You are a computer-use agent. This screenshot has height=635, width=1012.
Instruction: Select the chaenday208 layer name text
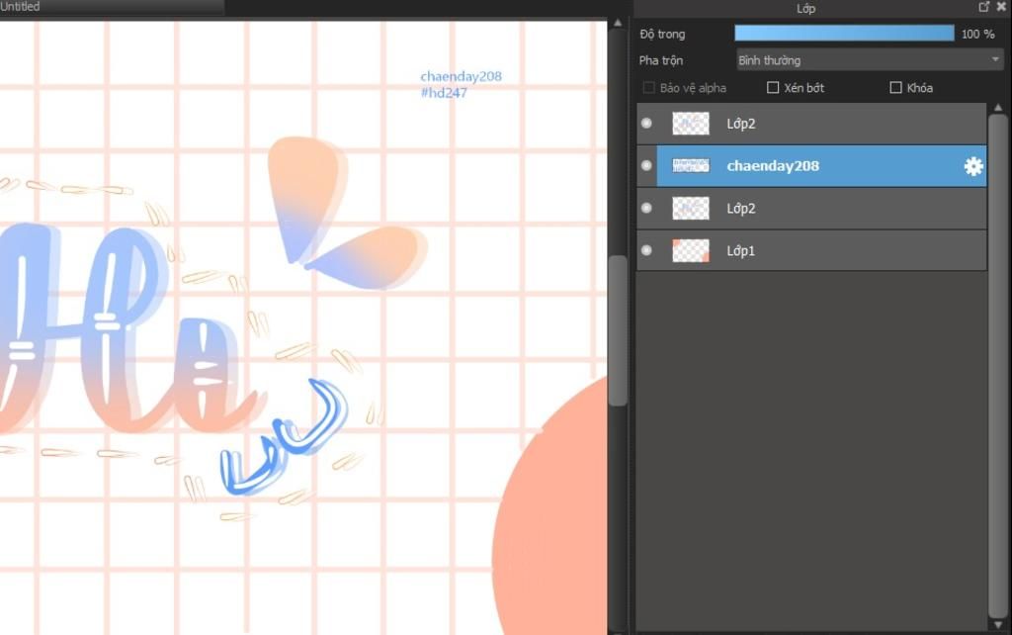[773, 166]
